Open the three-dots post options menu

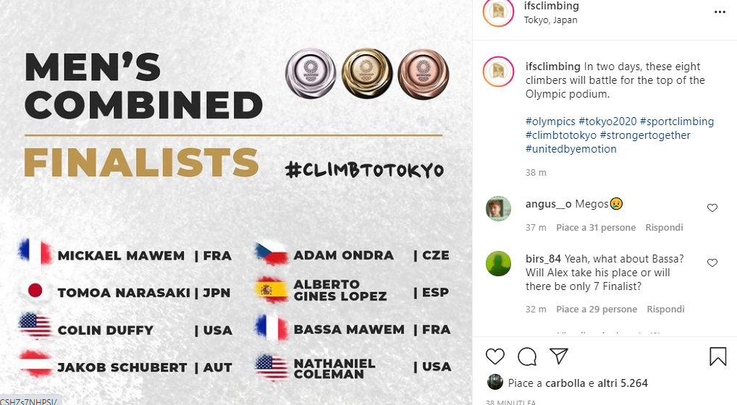point(720,12)
